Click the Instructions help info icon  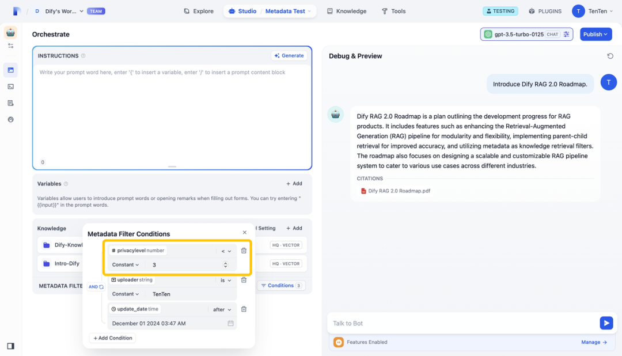[x=84, y=56]
